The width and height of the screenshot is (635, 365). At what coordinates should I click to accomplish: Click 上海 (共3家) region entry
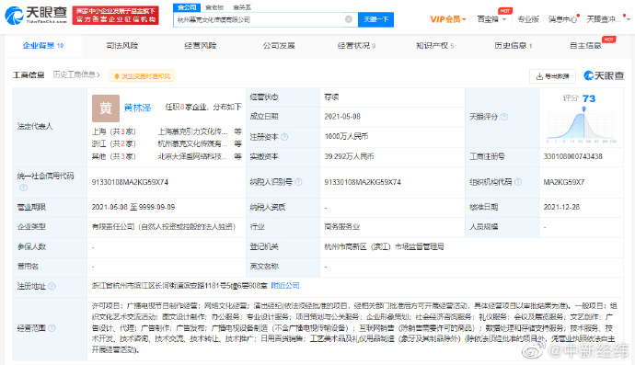coord(114,131)
